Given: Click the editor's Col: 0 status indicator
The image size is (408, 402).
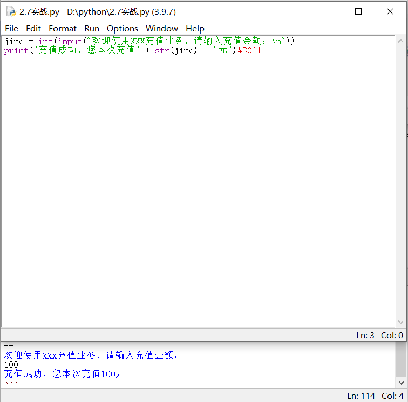Looking at the screenshot, I should 392,336.
